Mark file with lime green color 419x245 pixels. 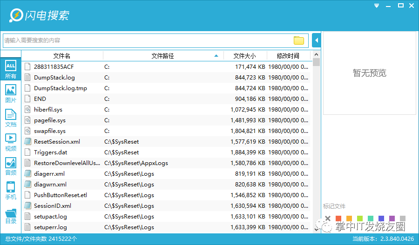coord(360,219)
